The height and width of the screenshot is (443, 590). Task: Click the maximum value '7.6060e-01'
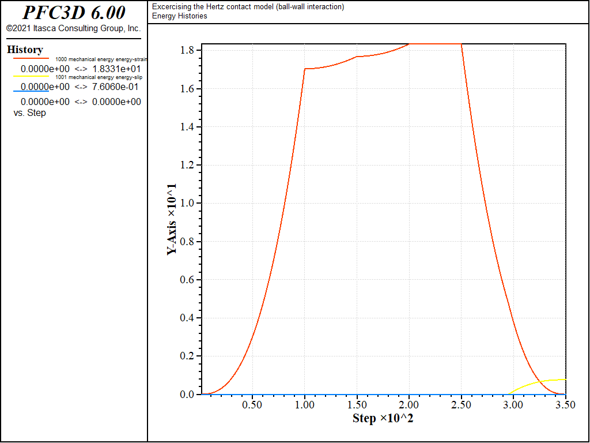115,87
